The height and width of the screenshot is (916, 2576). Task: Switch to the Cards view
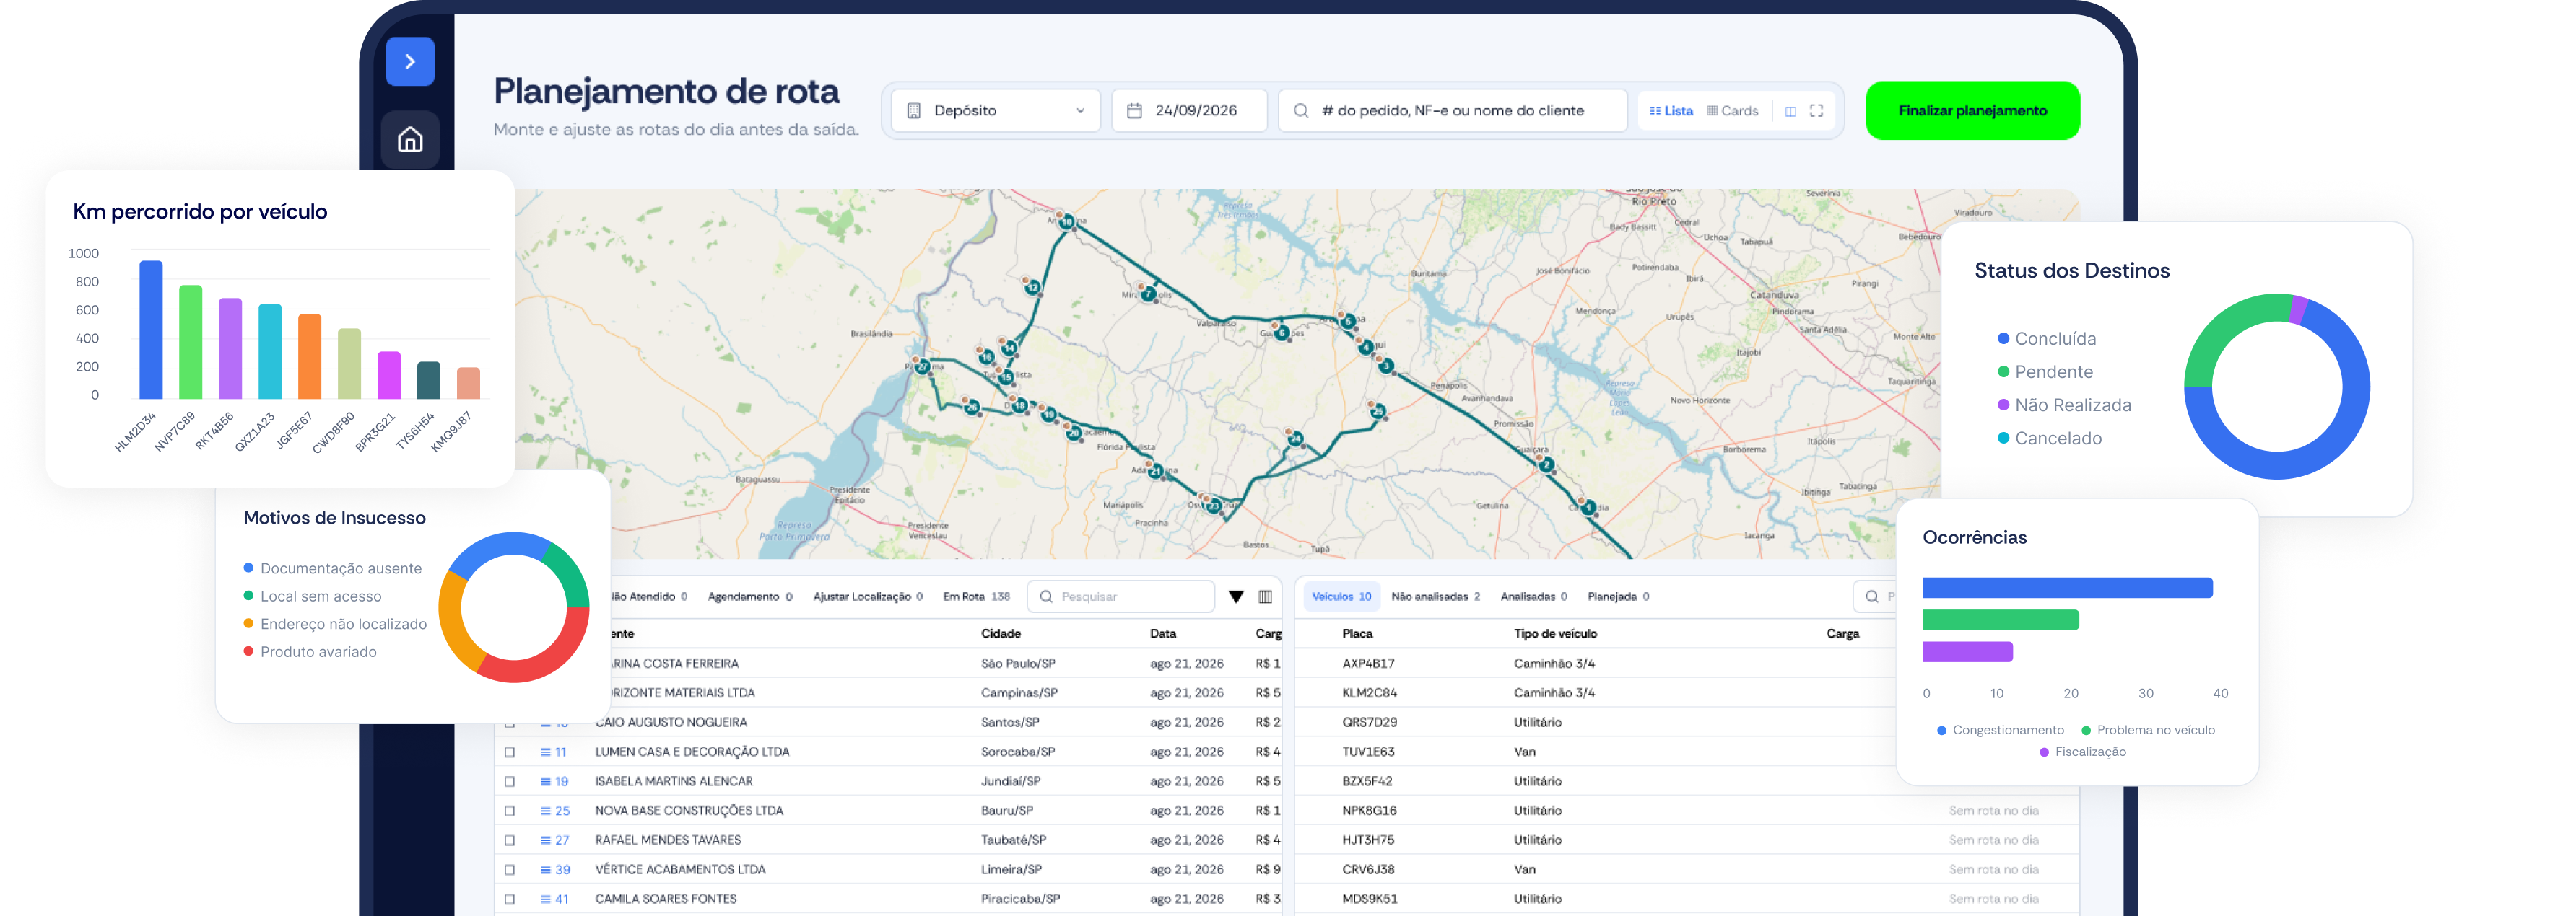(x=1732, y=111)
